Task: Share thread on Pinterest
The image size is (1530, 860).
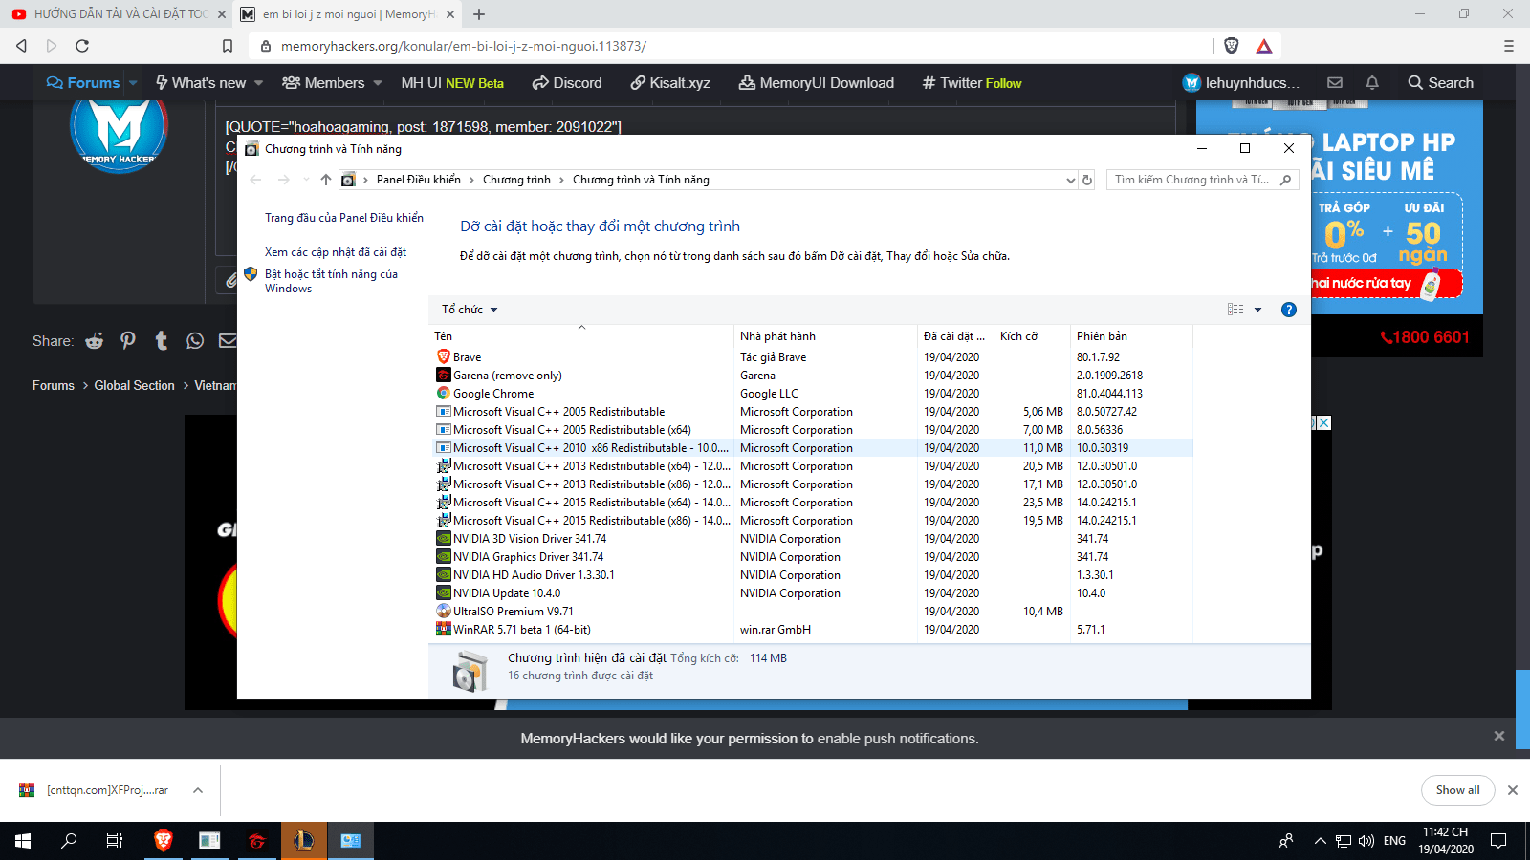Action: (128, 341)
